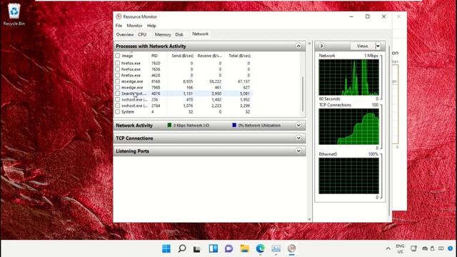457x257 pixels.
Task: Open the File menu
Action: coord(119,26)
